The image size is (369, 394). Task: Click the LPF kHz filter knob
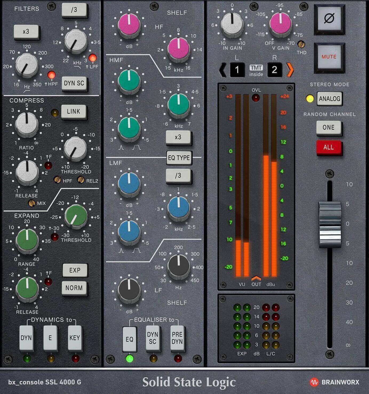[76, 42]
